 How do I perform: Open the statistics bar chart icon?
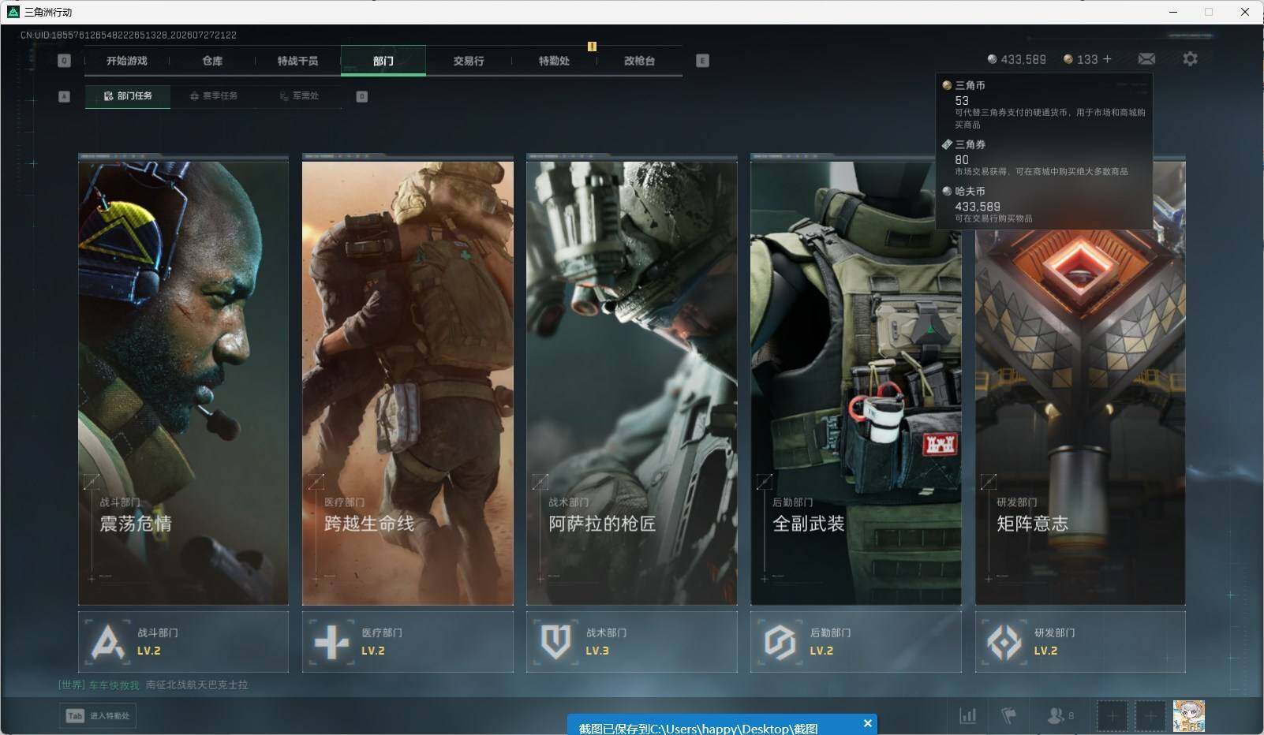pos(967,716)
